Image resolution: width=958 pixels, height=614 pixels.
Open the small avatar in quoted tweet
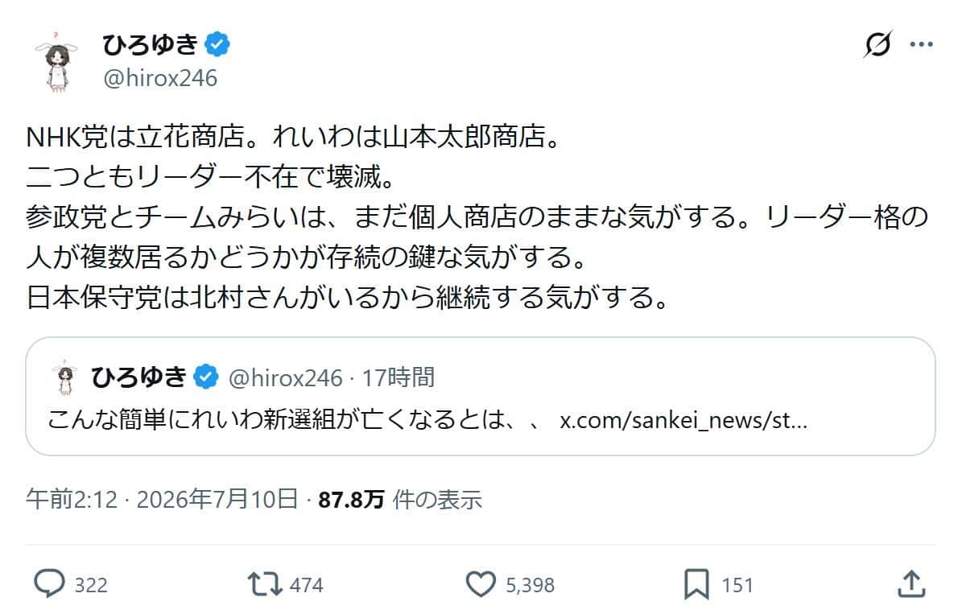point(64,377)
